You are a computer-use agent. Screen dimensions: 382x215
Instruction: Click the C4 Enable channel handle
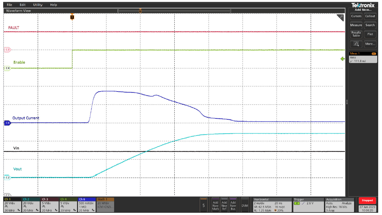click(7, 68)
